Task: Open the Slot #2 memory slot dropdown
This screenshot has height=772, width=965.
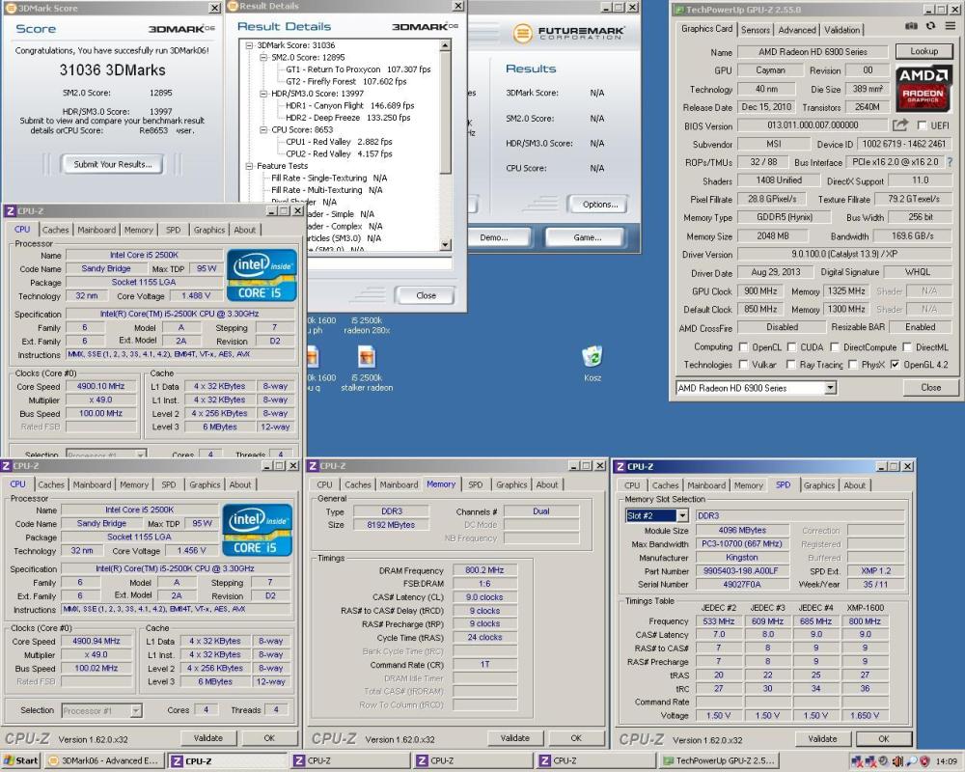Action: pyautogui.click(x=656, y=515)
